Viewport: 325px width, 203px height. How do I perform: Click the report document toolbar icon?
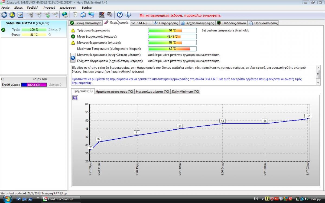[75, 15]
